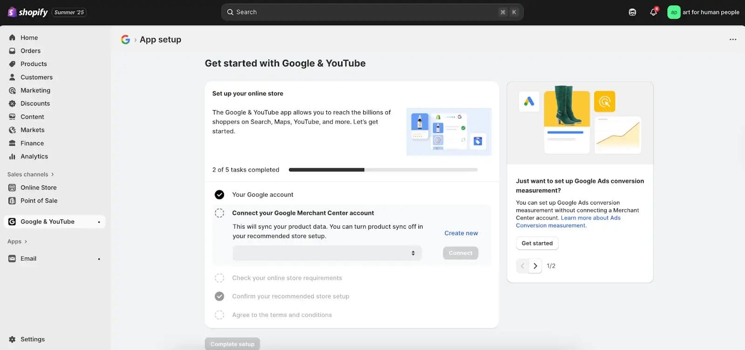Open Orders in the sidebar
745x350 pixels.
coord(30,51)
